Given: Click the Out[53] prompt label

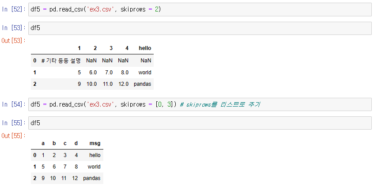Looking at the screenshot, I should pyautogui.click(x=13, y=41).
